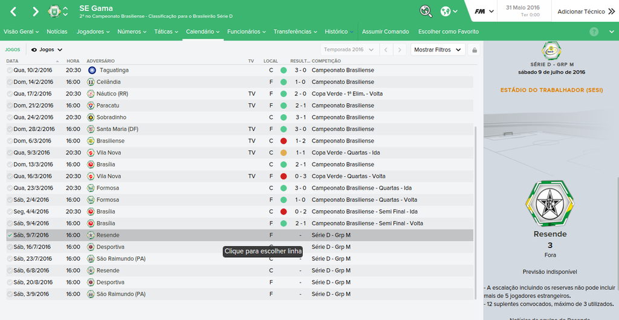Open the world globe menu

coord(447,11)
